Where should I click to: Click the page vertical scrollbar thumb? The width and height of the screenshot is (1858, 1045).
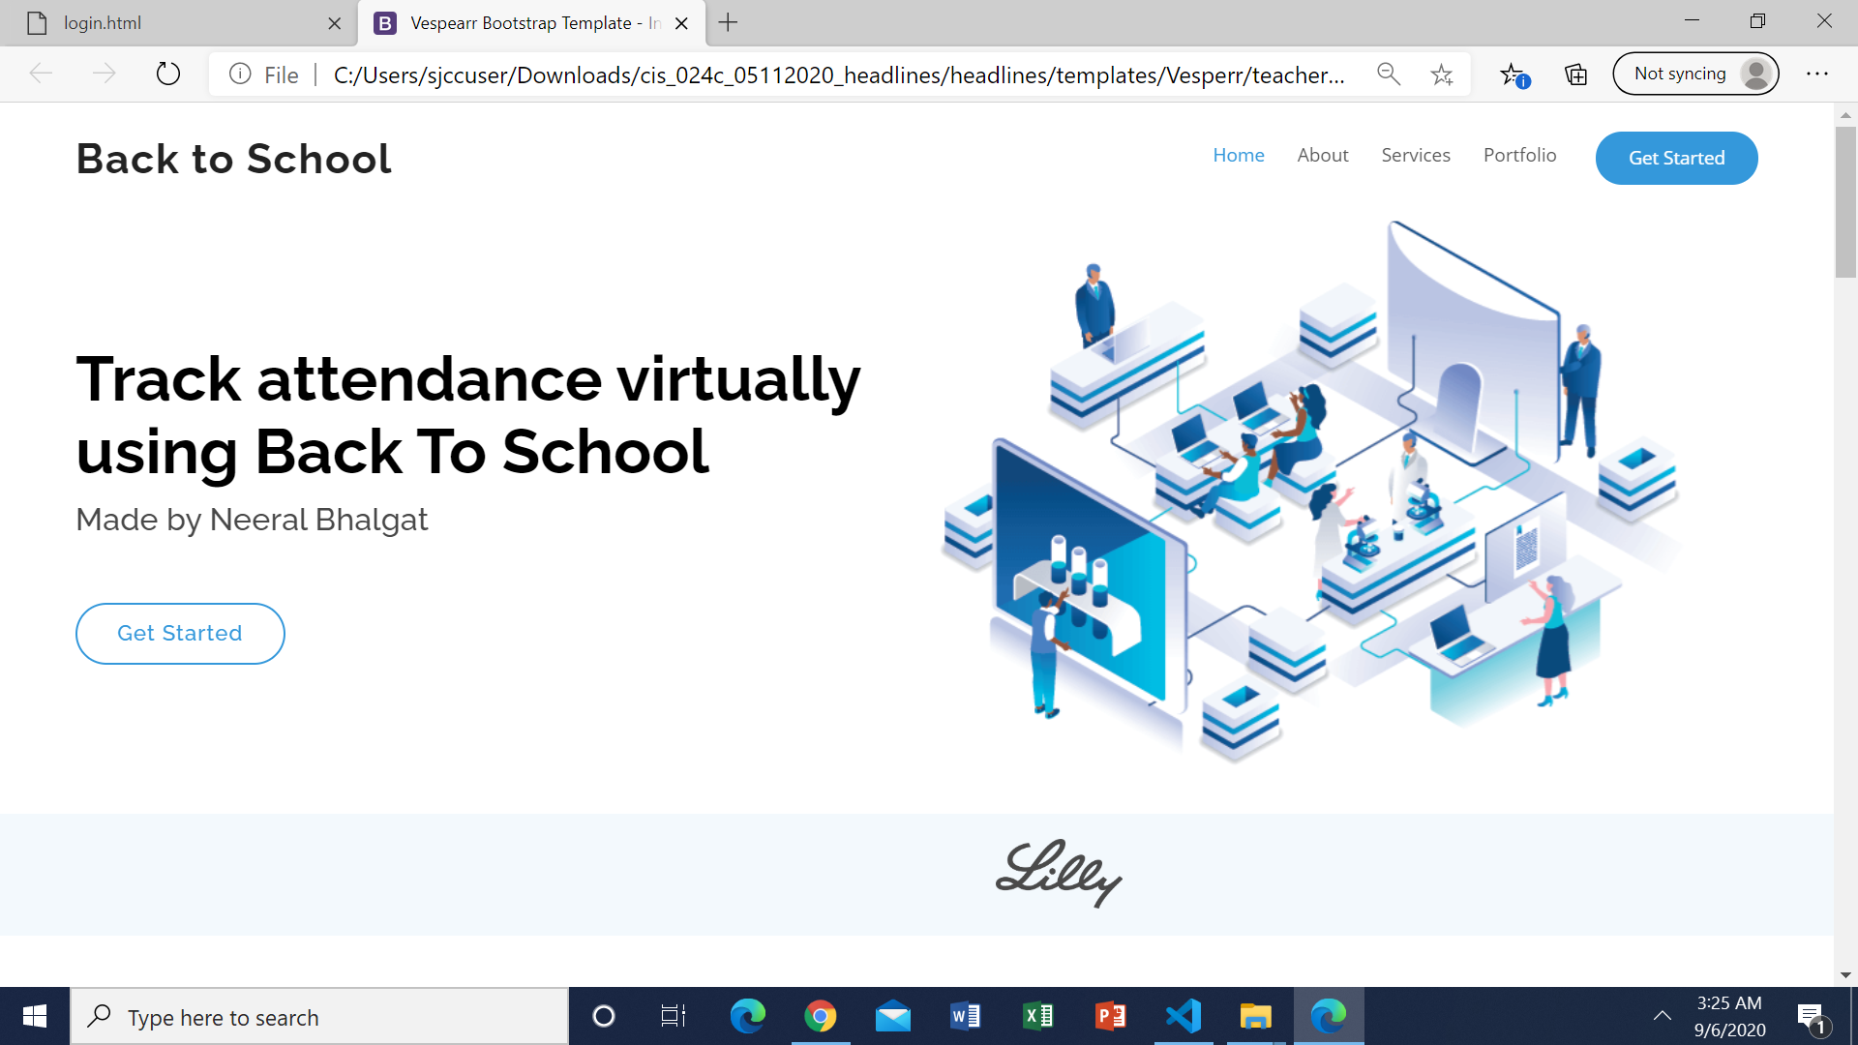1844,201
